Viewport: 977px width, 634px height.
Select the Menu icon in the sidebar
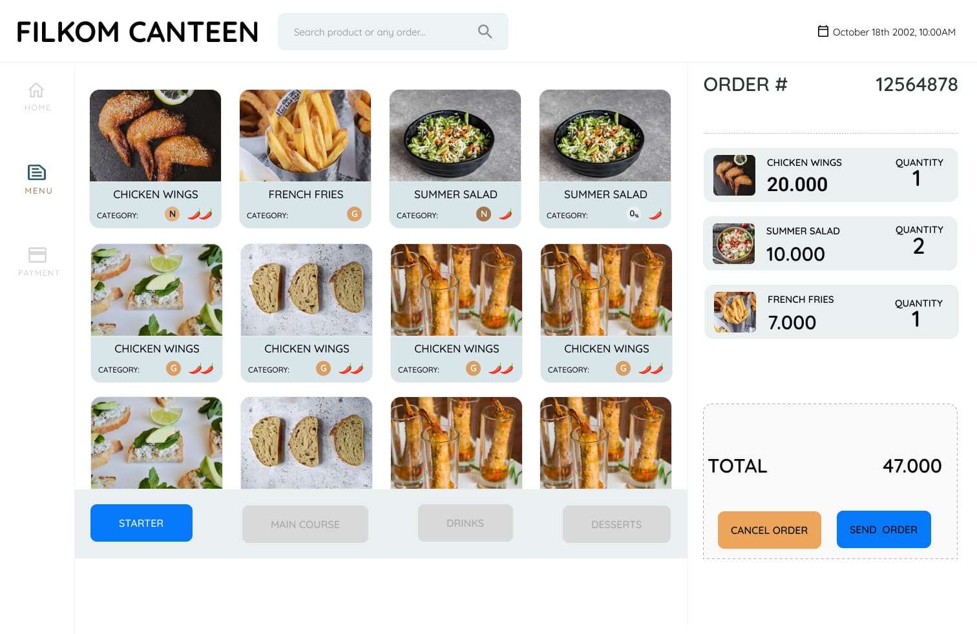37,178
